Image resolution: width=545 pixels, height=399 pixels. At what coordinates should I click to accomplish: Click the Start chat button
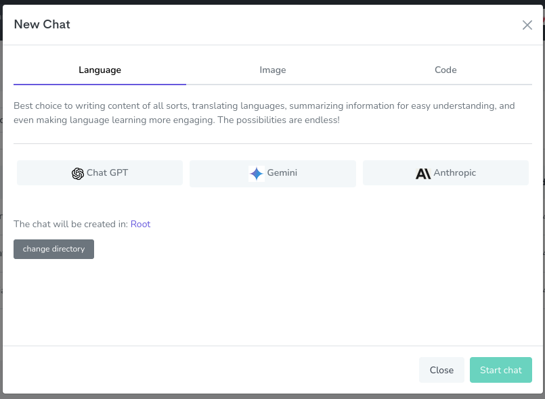pyautogui.click(x=500, y=370)
